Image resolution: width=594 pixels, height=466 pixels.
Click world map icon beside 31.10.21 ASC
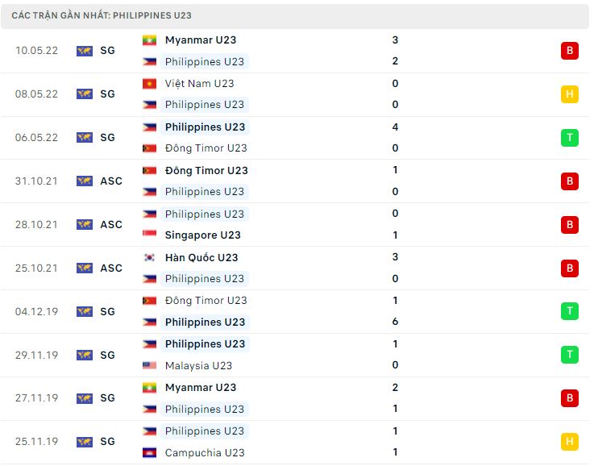point(85,181)
